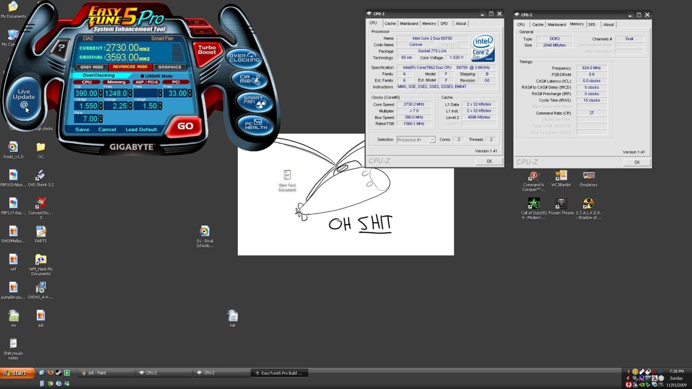Select the WC3Banlist desktop shortcut

[561, 178]
